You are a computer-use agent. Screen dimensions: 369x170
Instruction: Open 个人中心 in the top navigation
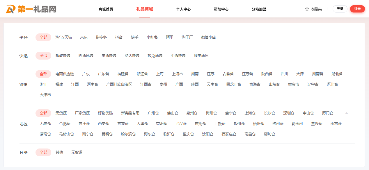coord(183,9)
